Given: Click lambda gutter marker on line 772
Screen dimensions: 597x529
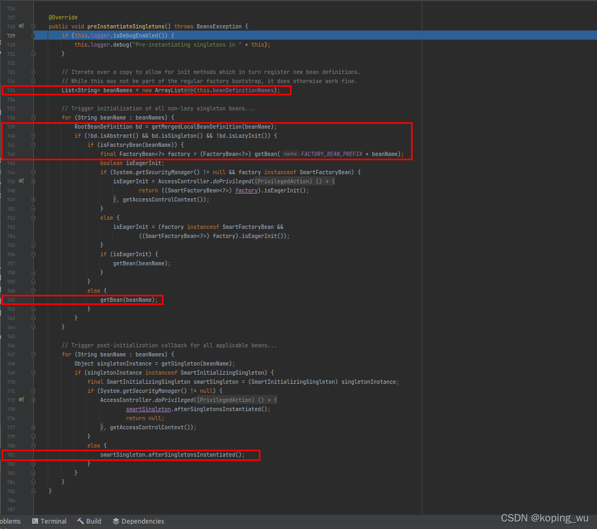Looking at the screenshot, I should tap(21, 400).
